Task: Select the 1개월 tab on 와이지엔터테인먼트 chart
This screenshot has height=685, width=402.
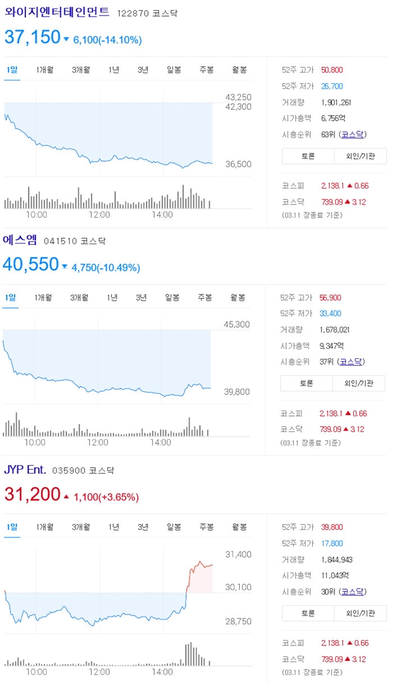Action: tap(44, 70)
